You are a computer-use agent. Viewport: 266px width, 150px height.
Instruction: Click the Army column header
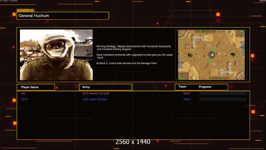click(106, 87)
